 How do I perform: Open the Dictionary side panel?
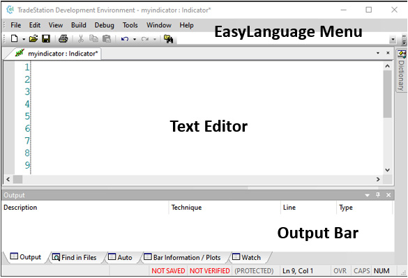[x=402, y=70]
